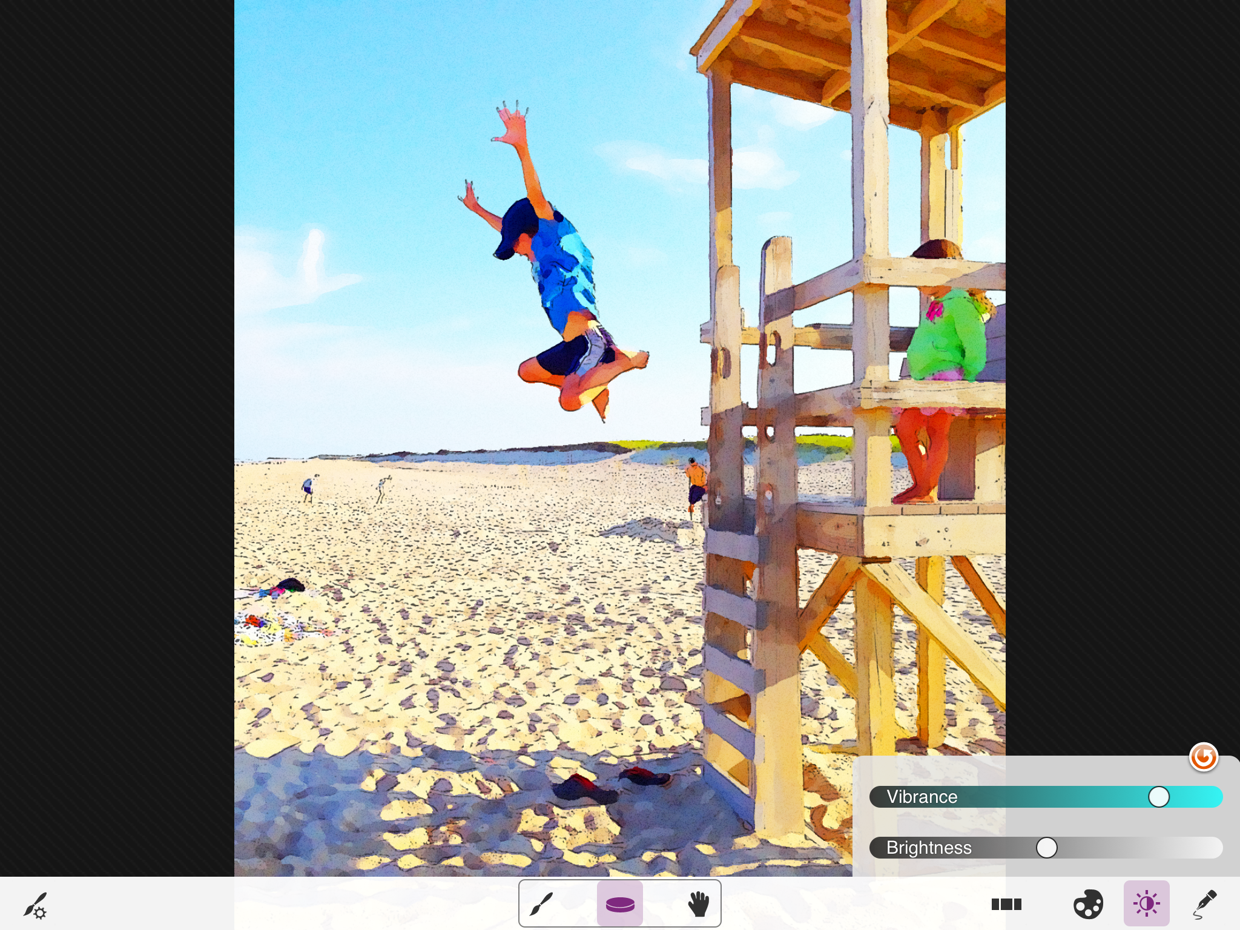The width and height of the screenshot is (1240, 930).
Task: Click the dark empty area left of canvas
Action: pyautogui.click(x=115, y=424)
